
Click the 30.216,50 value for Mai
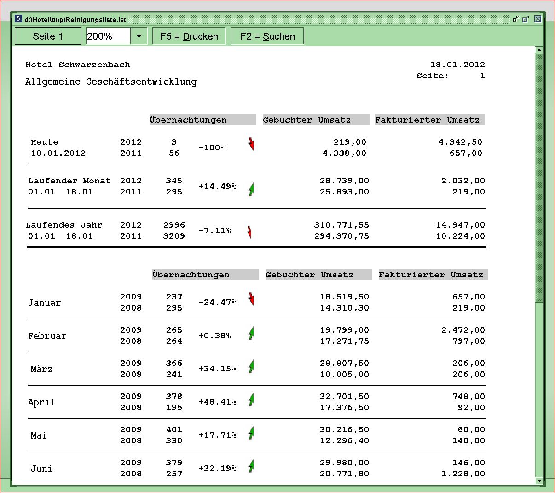click(x=344, y=429)
